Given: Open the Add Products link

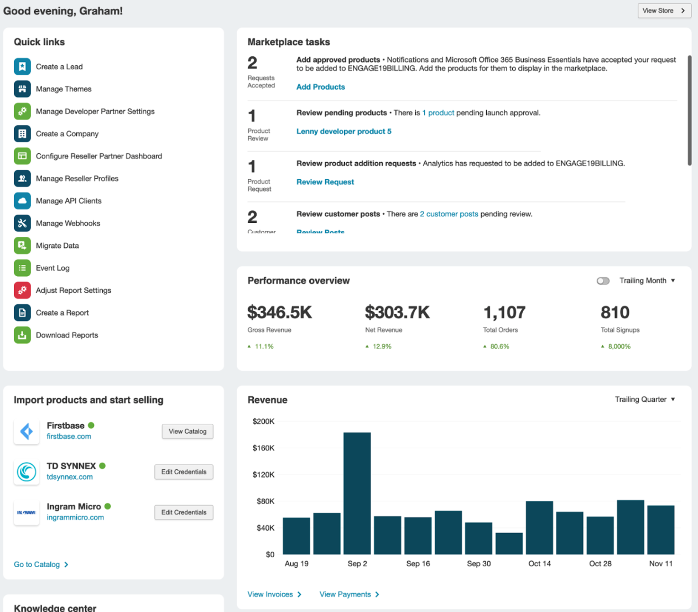Looking at the screenshot, I should (x=320, y=87).
